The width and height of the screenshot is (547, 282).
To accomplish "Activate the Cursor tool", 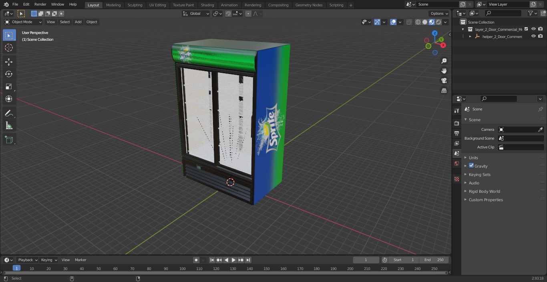I will [x=9, y=48].
